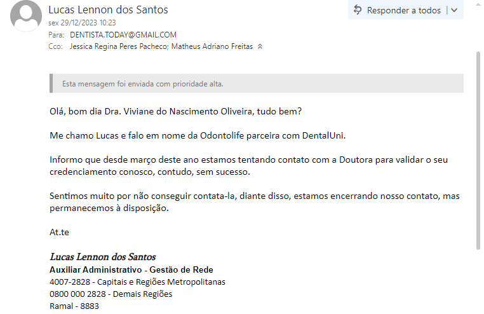Click the Cco: field label
484x314 pixels.
[x=56, y=46]
